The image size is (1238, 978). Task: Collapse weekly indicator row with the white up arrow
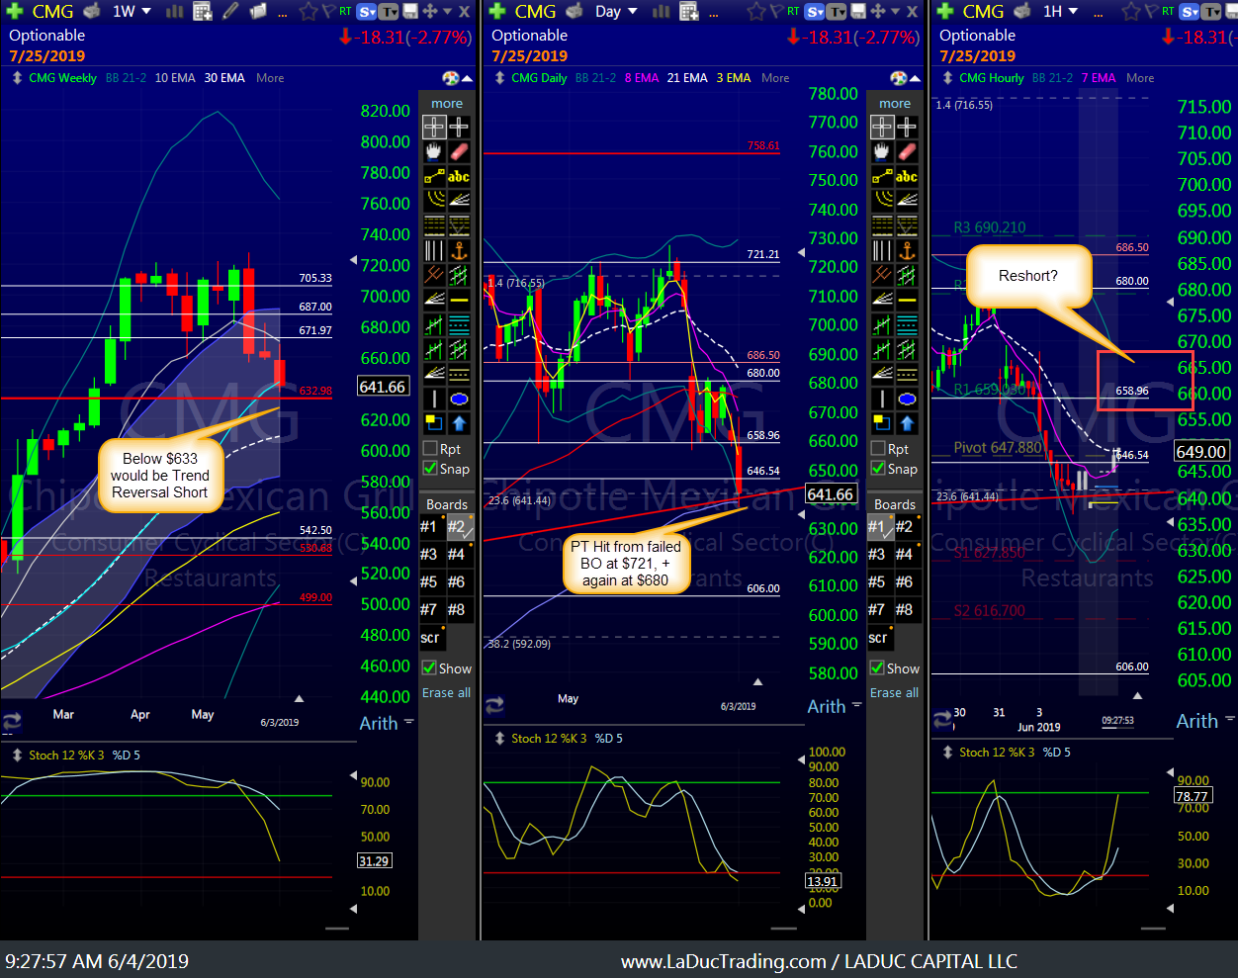coord(467,78)
